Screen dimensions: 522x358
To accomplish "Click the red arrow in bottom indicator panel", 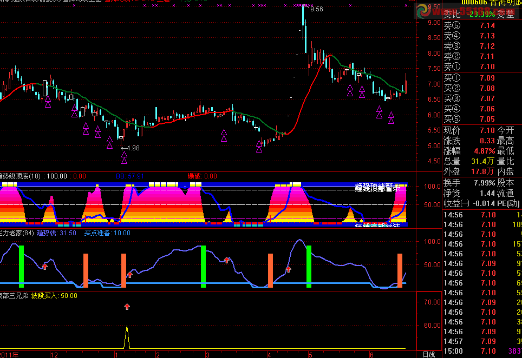I will pos(127,307).
